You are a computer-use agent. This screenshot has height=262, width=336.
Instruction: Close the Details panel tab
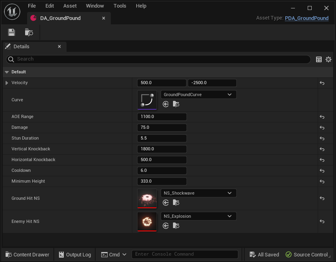(59, 47)
